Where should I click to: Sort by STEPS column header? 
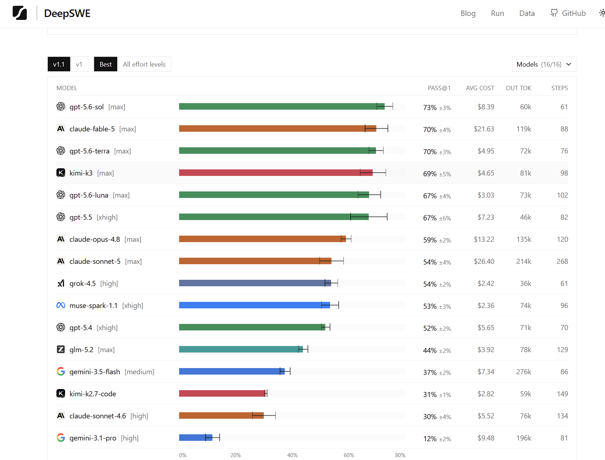click(x=560, y=88)
